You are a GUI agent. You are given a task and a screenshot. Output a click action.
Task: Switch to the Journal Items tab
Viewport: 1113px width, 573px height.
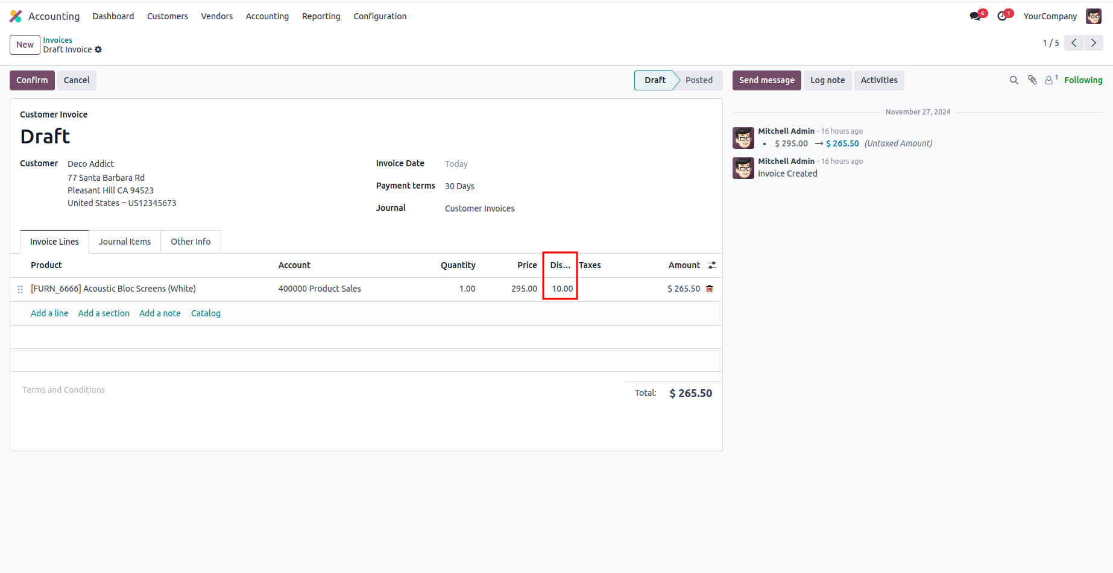[125, 242]
